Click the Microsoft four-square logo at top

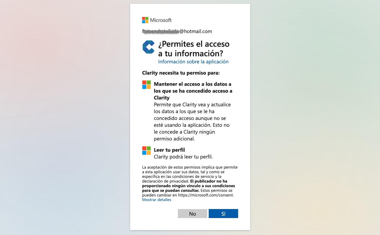[145, 20]
